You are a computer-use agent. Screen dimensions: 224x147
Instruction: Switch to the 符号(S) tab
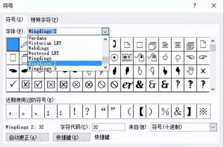click(14, 19)
